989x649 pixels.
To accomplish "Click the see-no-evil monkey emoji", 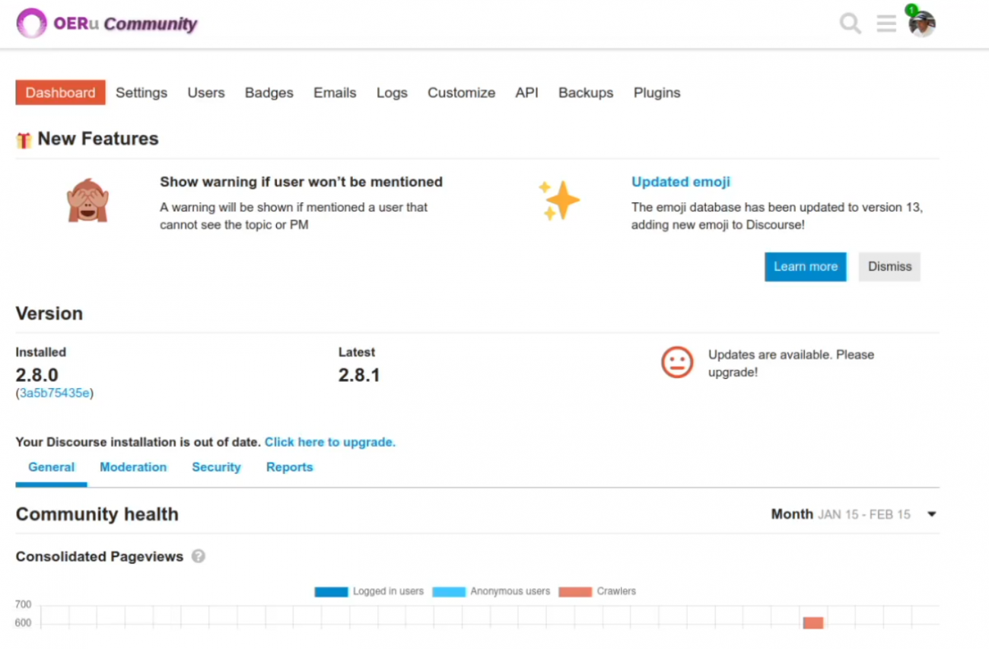I will coord(87,200).
